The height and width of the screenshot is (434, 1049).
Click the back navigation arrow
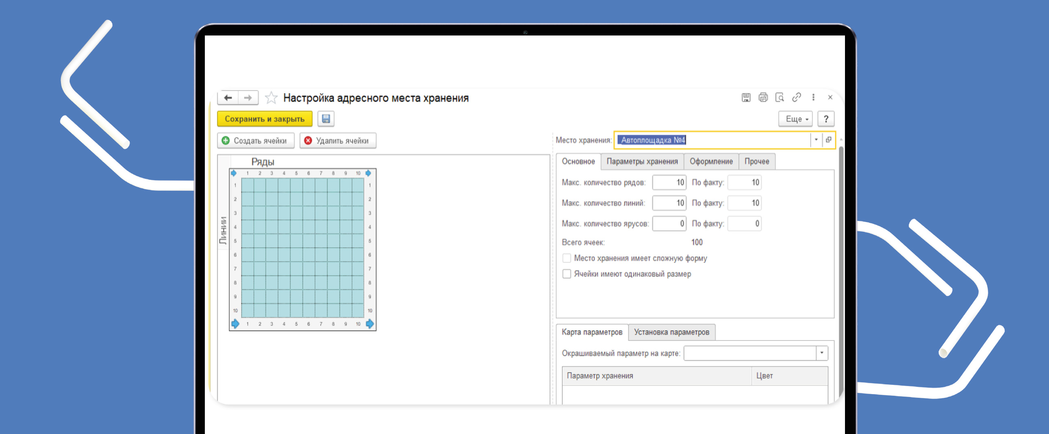(228, 98)
